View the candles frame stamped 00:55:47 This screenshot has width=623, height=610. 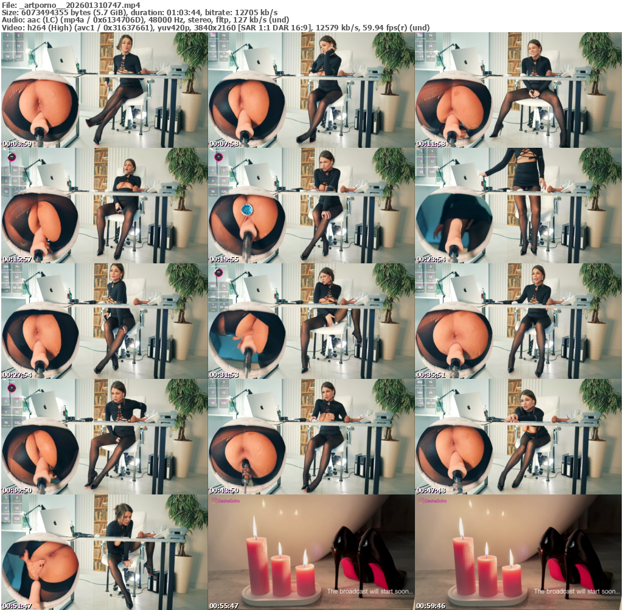tap(311, 552)
